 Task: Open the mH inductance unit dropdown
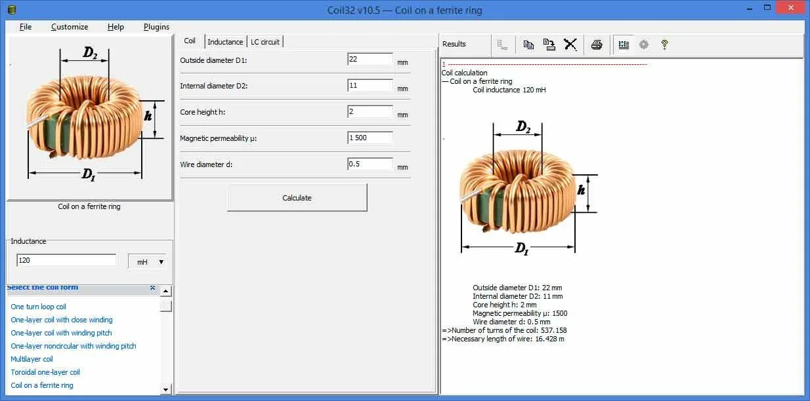(x=147, y=261)
